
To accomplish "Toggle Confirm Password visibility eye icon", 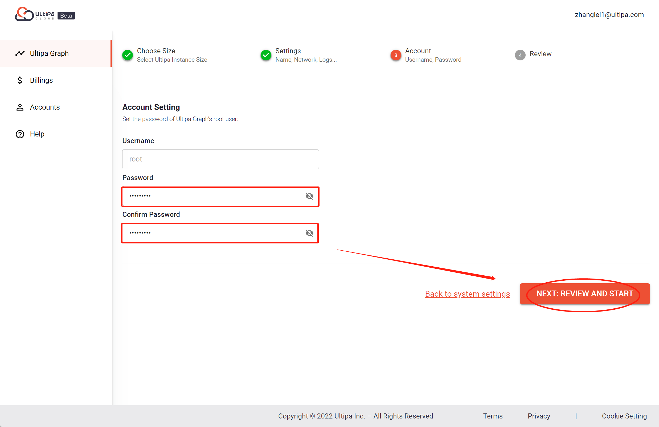I will click(x=309, y=233).
